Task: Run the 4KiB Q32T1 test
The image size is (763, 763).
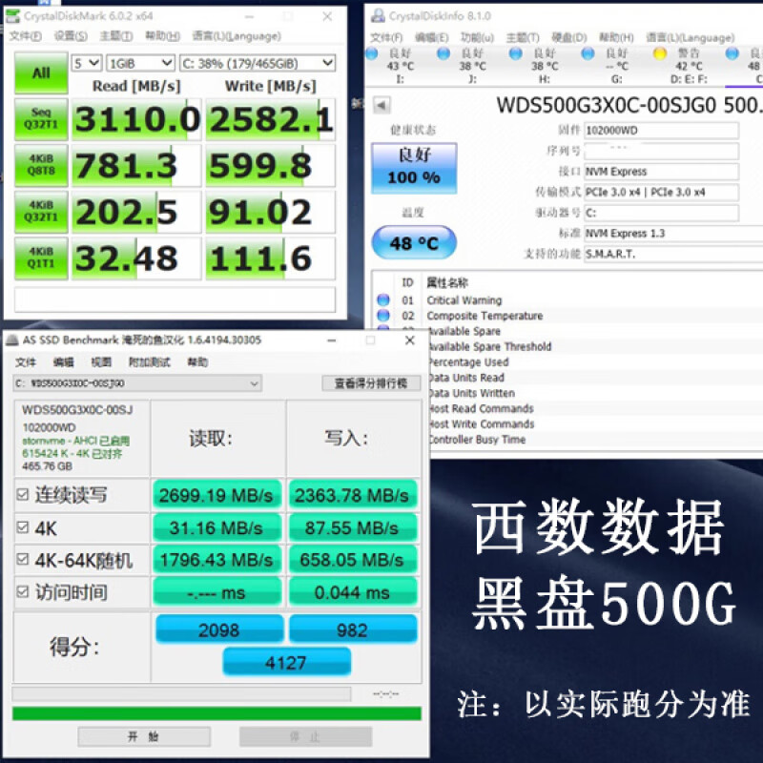Action: coord(41,212)
